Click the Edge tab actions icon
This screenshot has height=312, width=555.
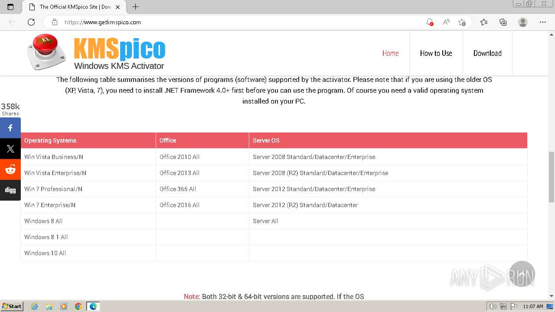click(x=10, y=7)
